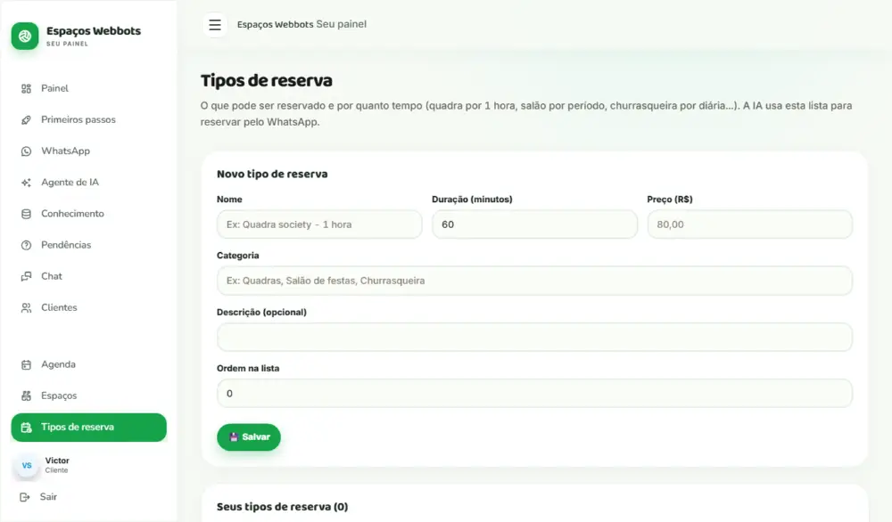Click the Pendências question mark icon

click(26, 245)
